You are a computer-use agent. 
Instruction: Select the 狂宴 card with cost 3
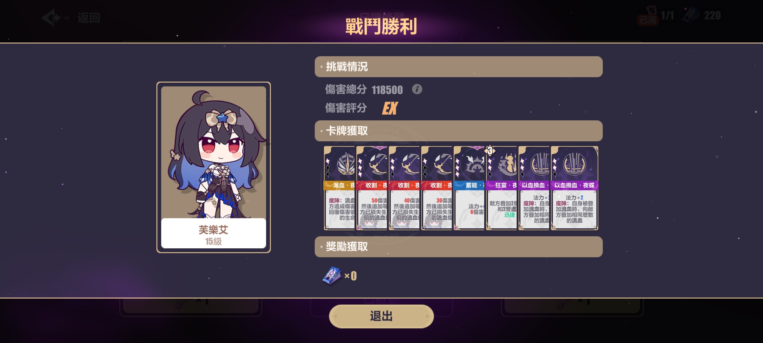pos(501,188)
